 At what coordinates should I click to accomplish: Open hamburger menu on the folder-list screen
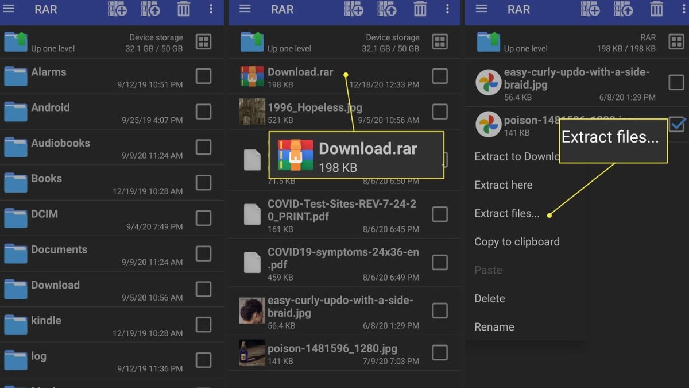(x=9, y=9)
